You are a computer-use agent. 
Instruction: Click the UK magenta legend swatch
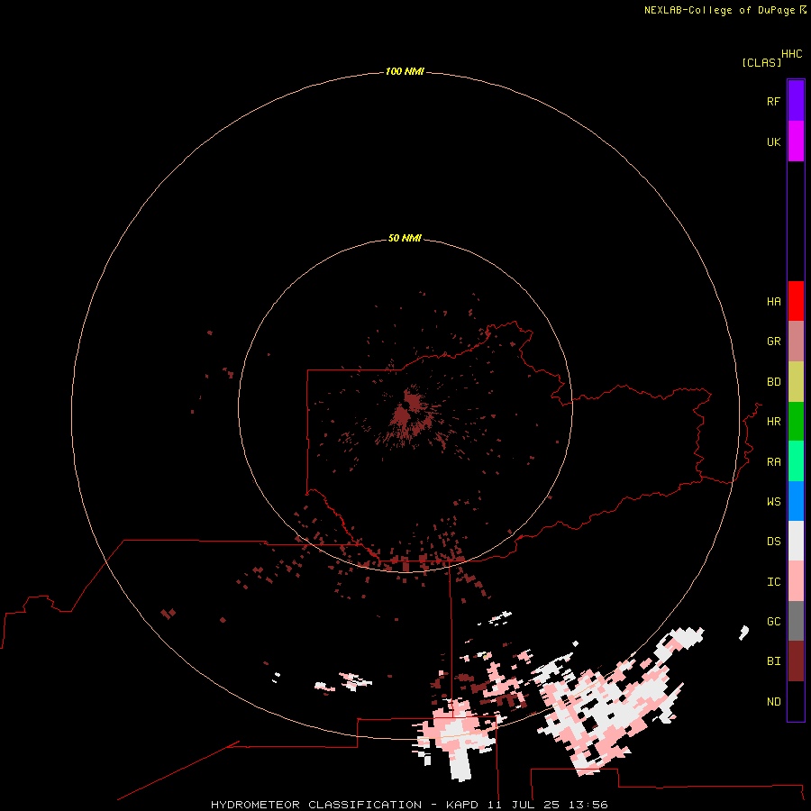click(796, 141)
